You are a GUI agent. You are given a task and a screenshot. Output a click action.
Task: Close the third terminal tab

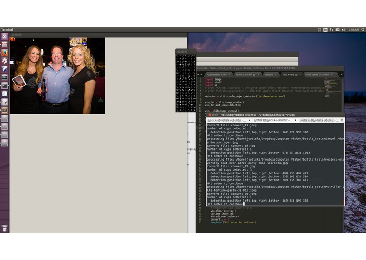(342, 121)
